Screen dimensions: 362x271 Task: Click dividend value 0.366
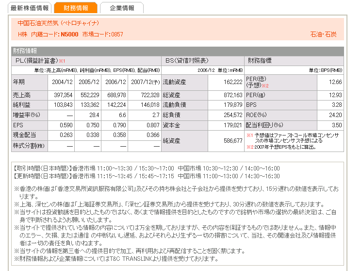[153, 135]
